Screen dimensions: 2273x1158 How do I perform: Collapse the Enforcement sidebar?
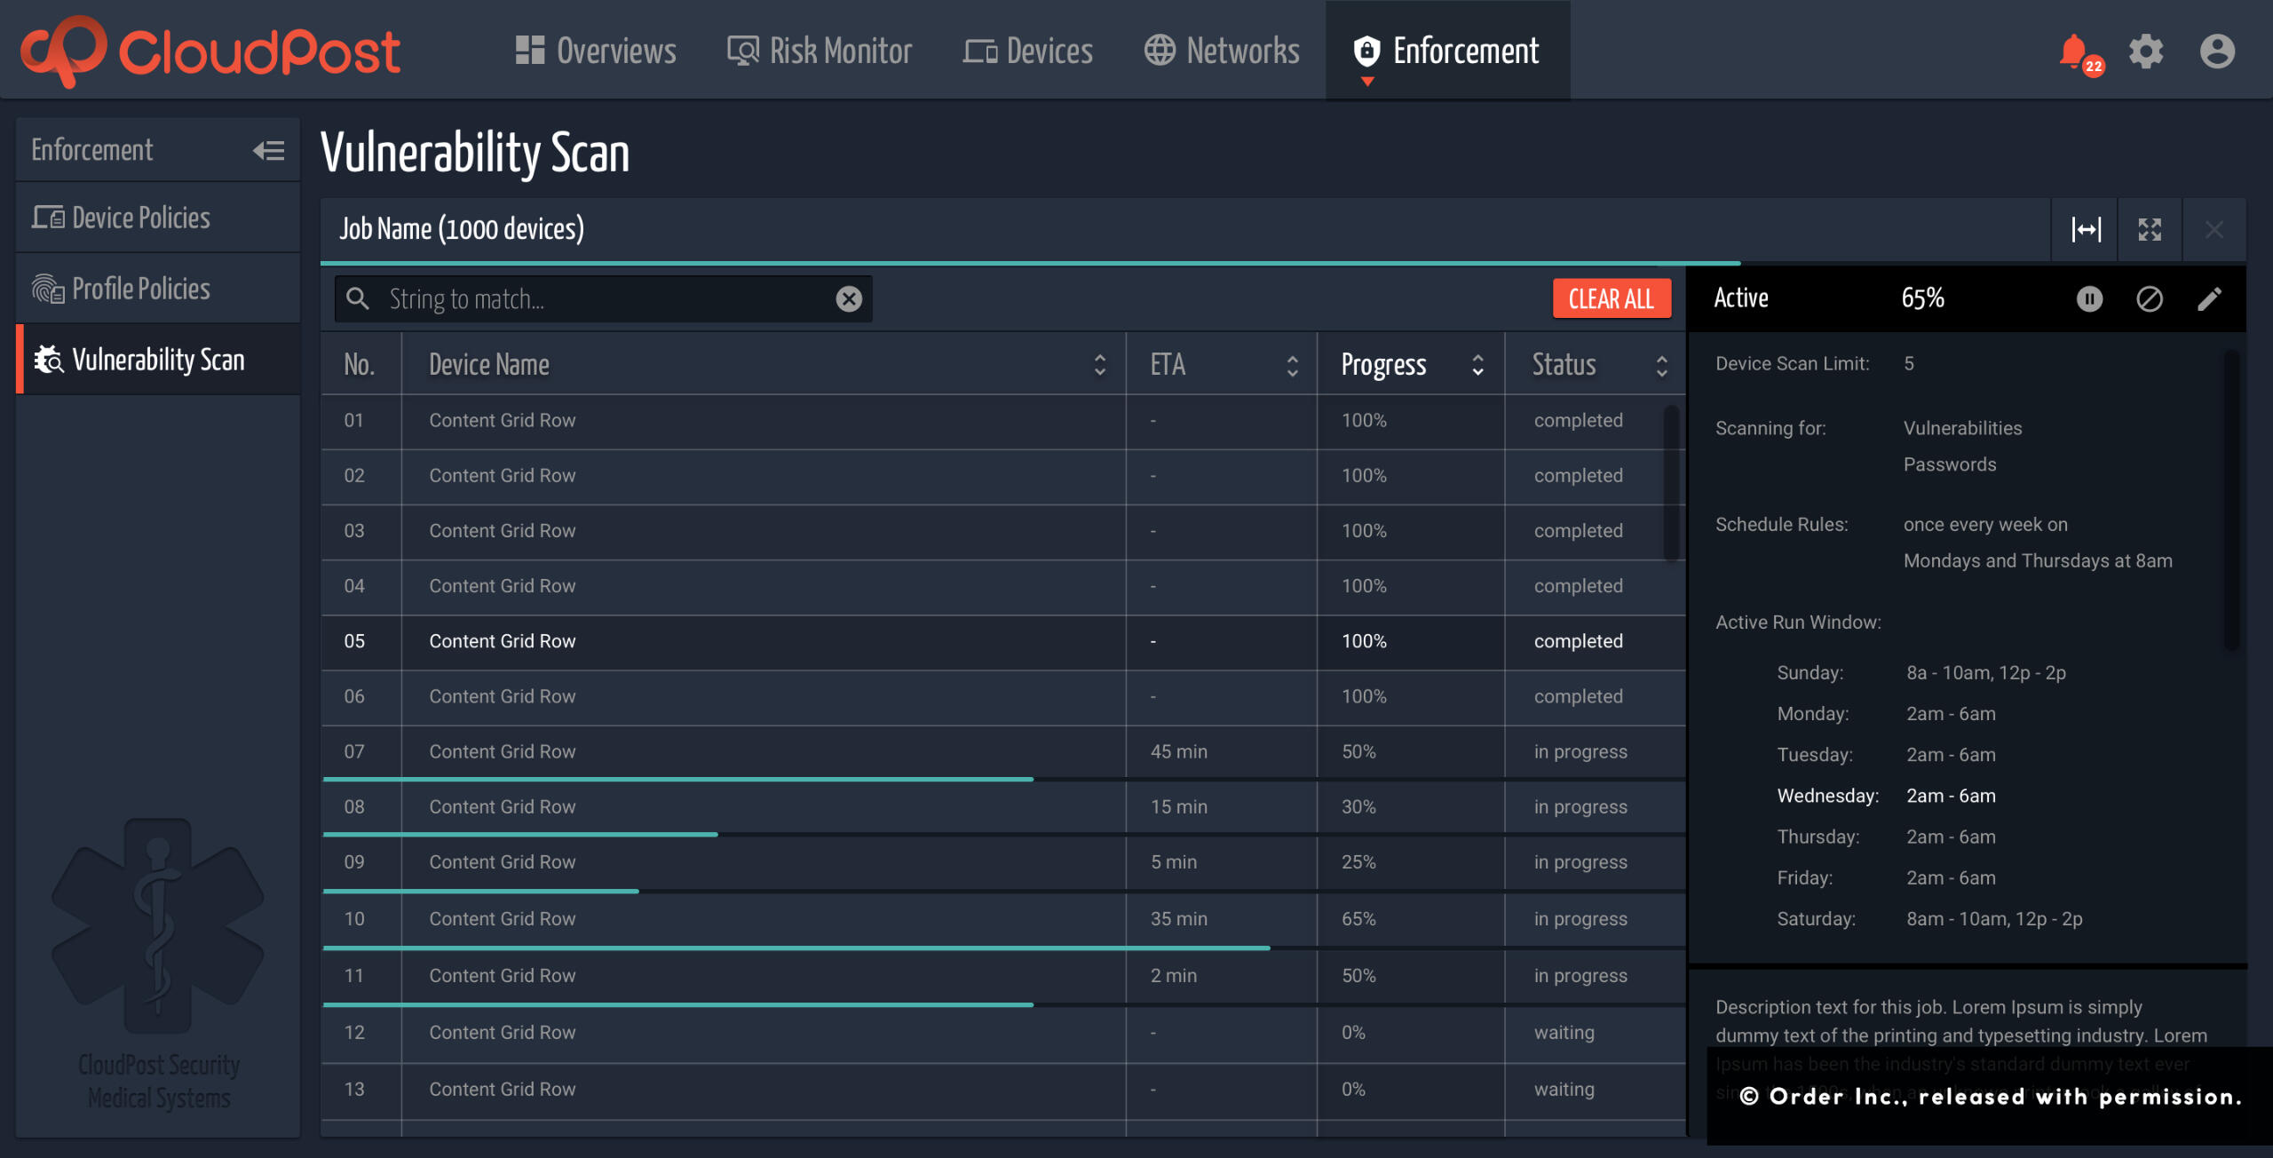tap(265, 150)
